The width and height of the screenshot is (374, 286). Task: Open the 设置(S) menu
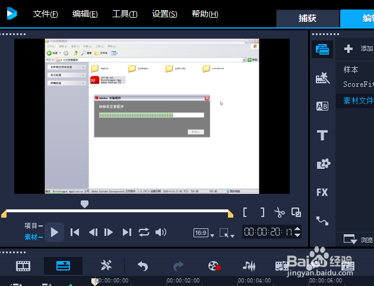click(x=164, y=14)
